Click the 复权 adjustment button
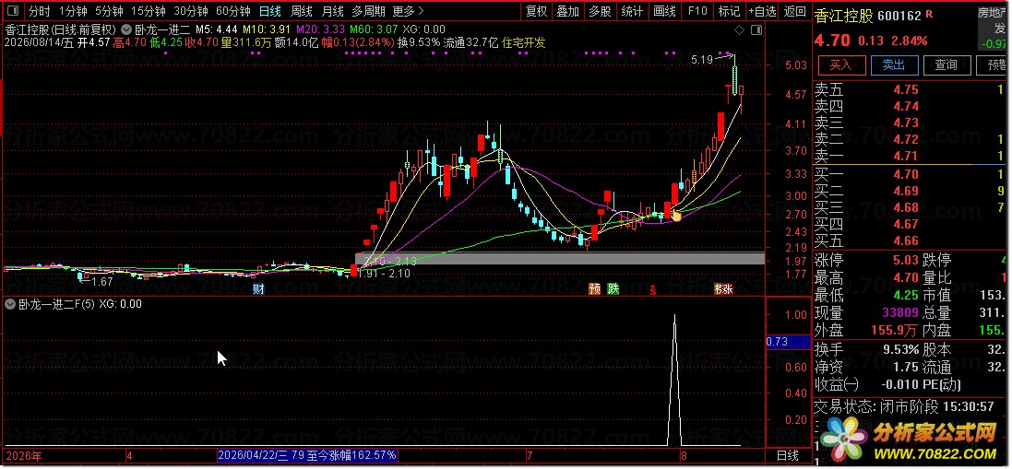 [536, 11]
